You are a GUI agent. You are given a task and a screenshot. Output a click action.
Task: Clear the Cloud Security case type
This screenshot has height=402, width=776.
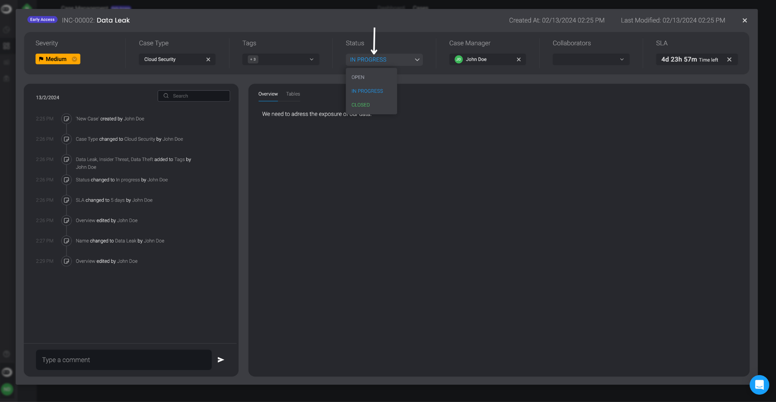coord(208,59)
